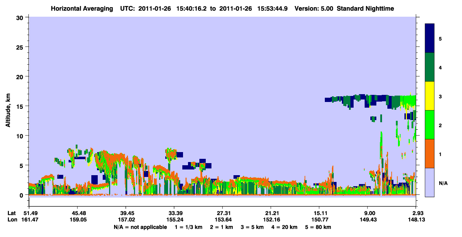This screenshot has height=237, width=462.
Task: Click legend text '5 = 80 km'
Action: pyautogui.click(x=319, y=227)
